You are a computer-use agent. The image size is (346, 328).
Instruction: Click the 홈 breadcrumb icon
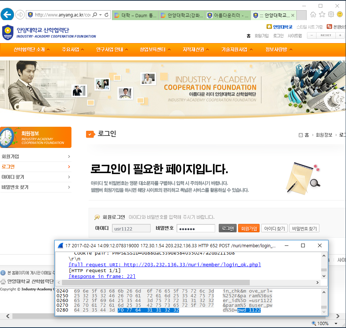(x=300, y=135)
